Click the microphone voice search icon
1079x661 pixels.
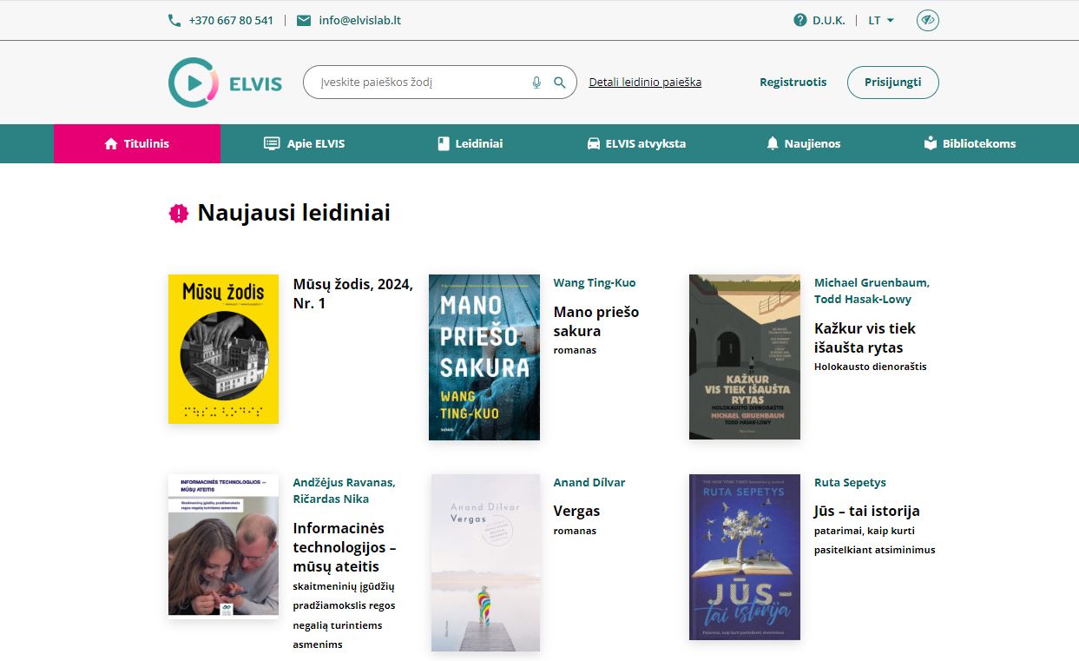536,83
